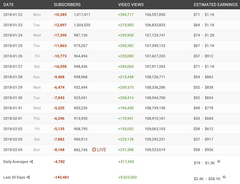240x184 pixels.
Task: Select the VIDEO VIEWS column header
Action: tap(131, 5)
